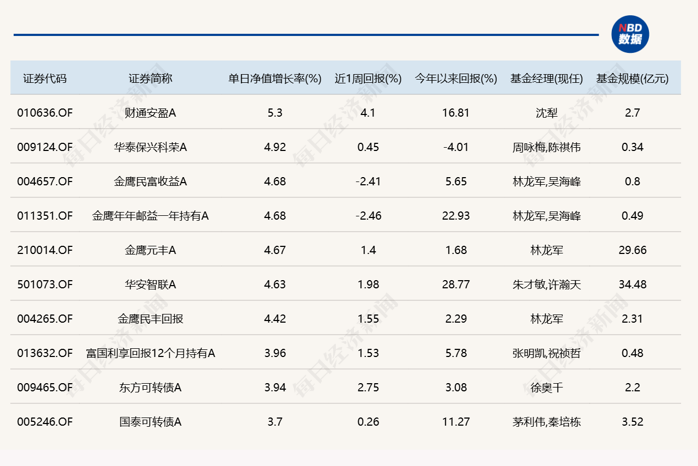
Task: Click the NBD数据 logo badge
Action: 630,34
